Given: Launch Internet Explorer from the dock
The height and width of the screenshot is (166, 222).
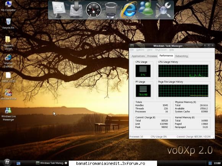Looking at the screenshot, I should tap(129, 10).
